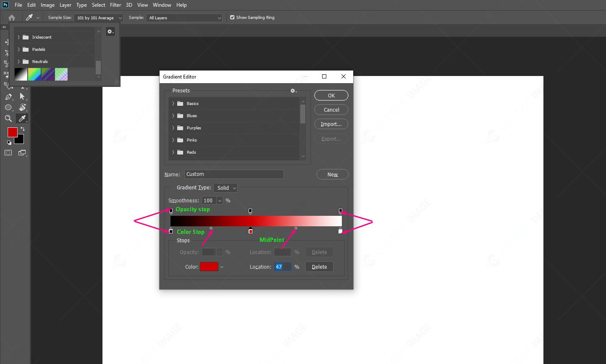Open the Select menu
The height and width of the screenshot is (364, 606).
point(99,5)
